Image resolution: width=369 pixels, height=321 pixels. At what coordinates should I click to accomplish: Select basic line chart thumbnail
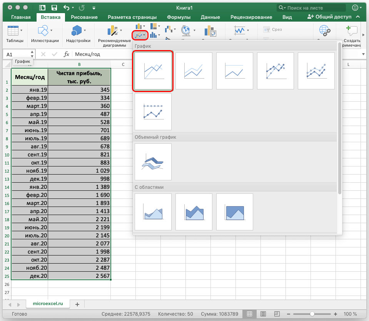point(153,71)
